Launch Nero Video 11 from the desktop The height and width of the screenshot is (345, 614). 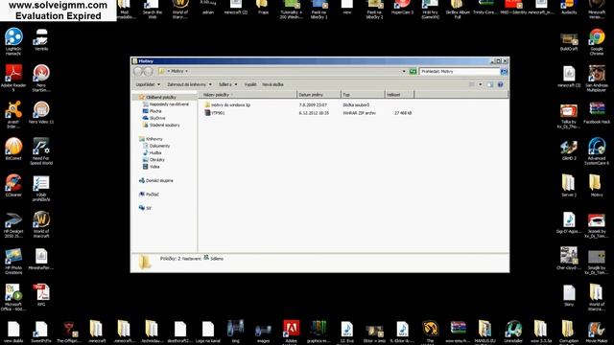[x=41, y=112]
